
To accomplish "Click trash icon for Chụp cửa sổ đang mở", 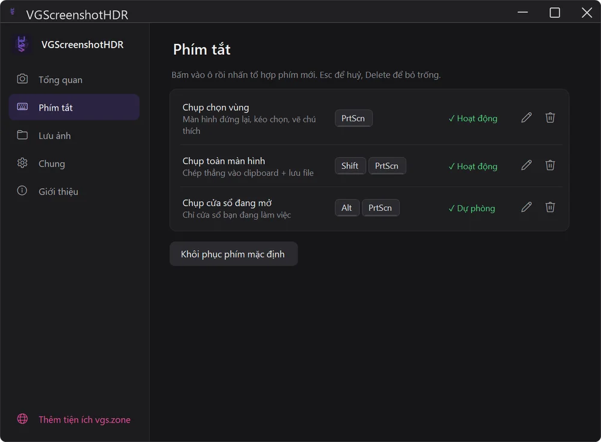I will click(x=550, y=207).
